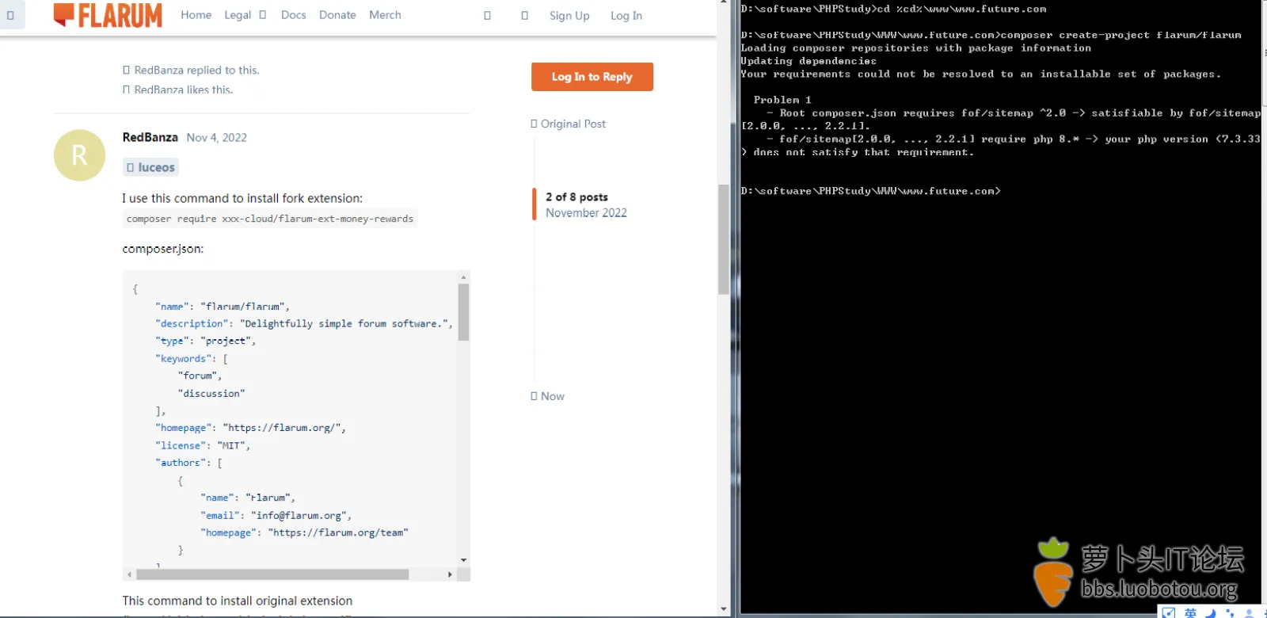Click the header icon left of Sign Up
Image resolution: width=1267 pixels, height=618 pixels.
524,15
